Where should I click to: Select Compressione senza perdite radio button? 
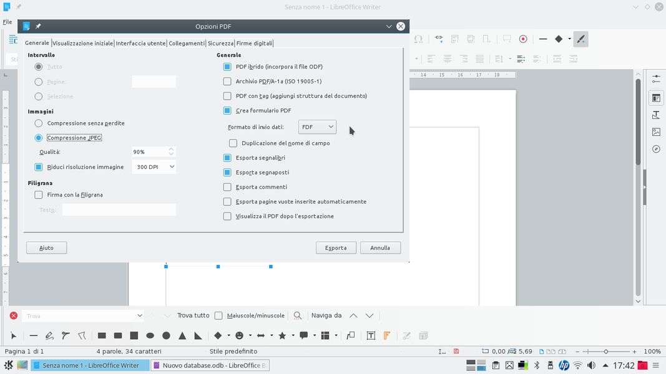(x=39, y=123)
